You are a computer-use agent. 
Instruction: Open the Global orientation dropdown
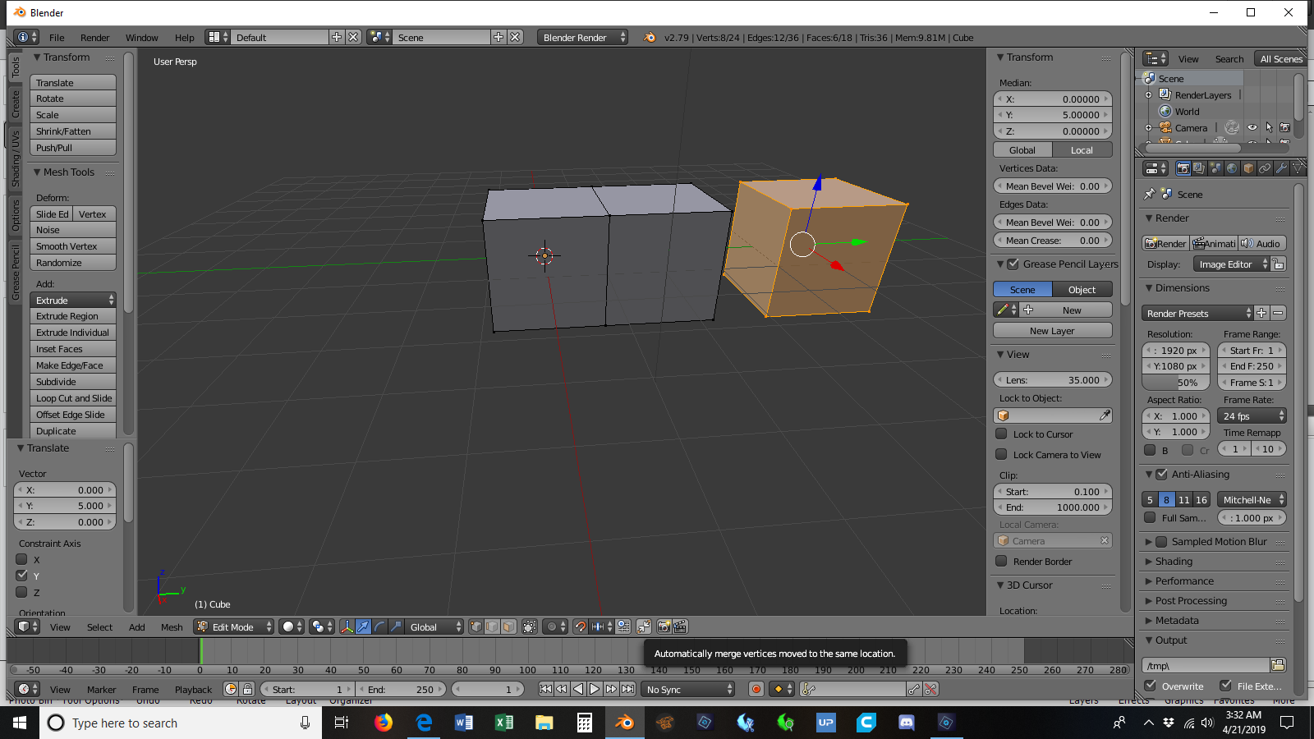click(x=435, y=627)
